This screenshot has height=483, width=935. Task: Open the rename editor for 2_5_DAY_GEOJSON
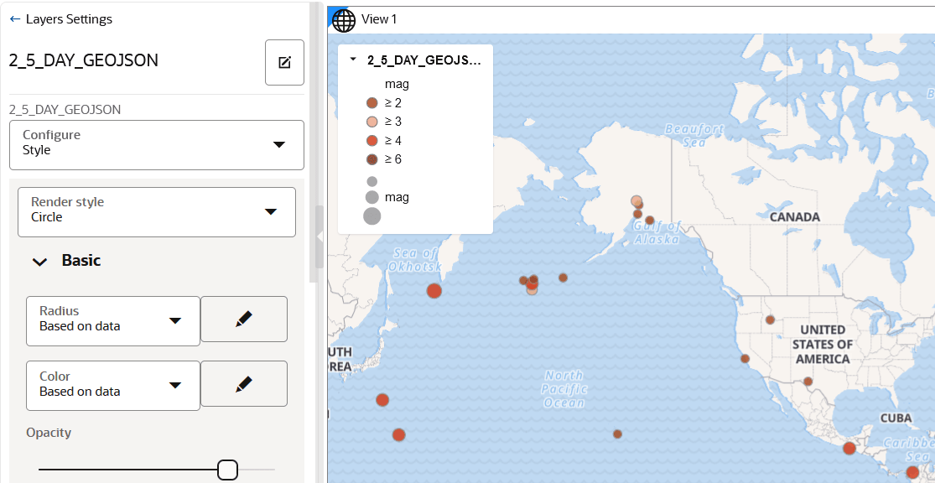(285, 62)
